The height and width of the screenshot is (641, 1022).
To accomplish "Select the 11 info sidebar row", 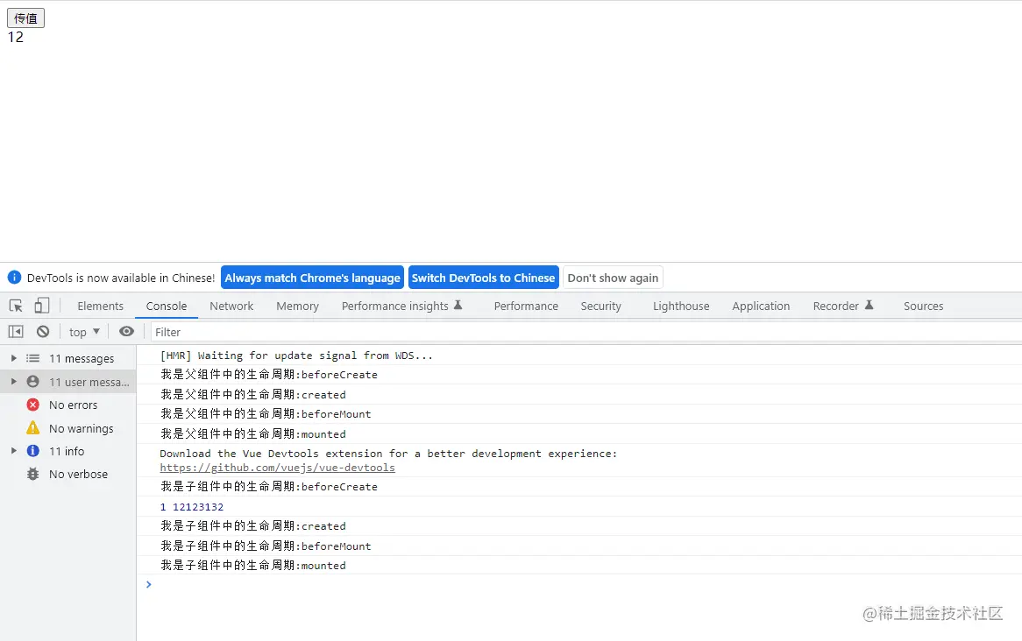I will tap(67, 451).
